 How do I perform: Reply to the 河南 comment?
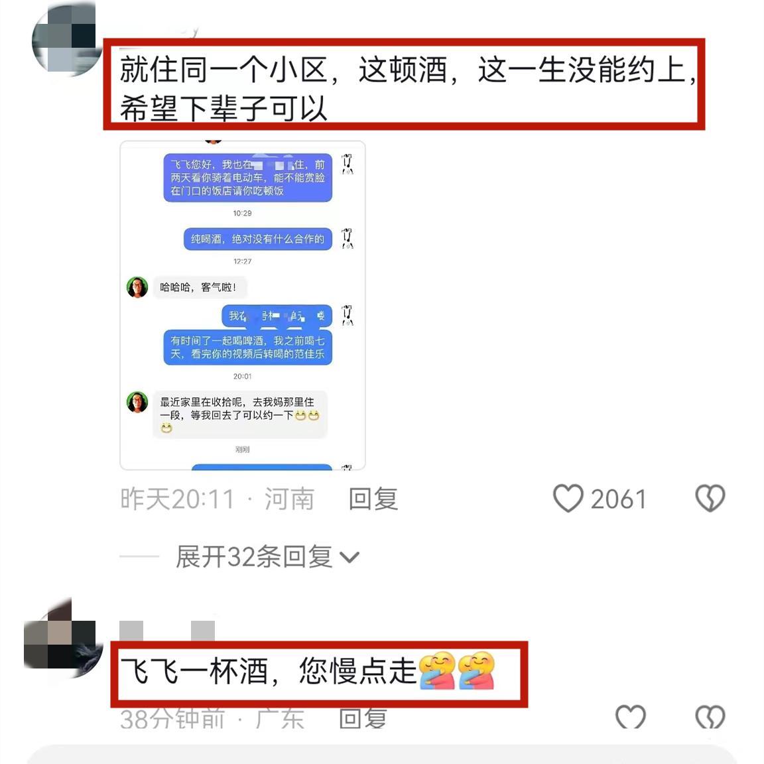click(373, 499)
